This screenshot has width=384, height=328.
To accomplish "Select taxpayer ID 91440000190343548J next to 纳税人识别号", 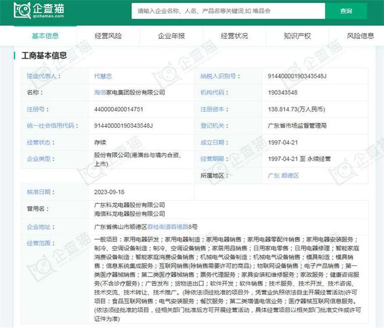I will click(297, 76).
